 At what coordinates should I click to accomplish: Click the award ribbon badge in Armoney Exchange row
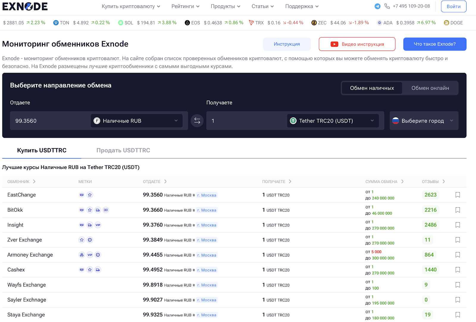(x=82, y=255)
